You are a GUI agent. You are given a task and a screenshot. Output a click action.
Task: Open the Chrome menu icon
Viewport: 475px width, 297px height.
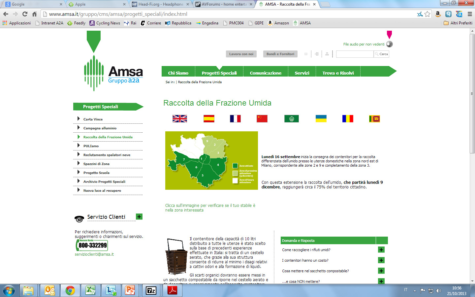click(470, 14)
